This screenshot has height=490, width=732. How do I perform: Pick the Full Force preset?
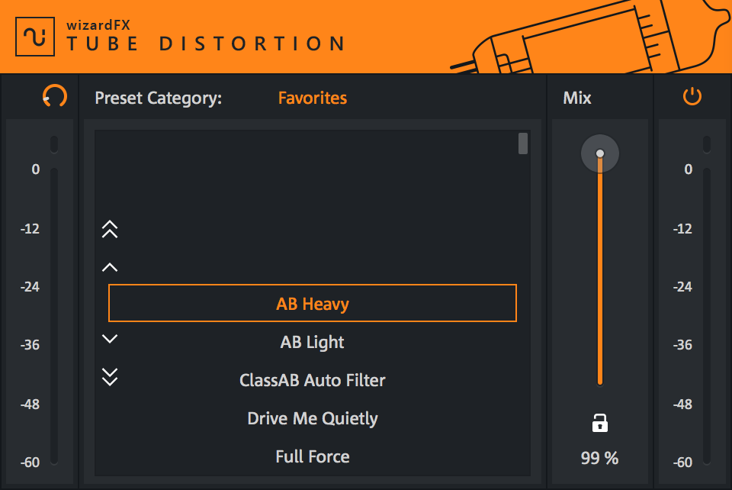click(x=313, y=456)
